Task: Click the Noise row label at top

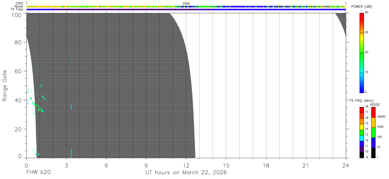Action: pyautogui.click(x=19, y=6)
